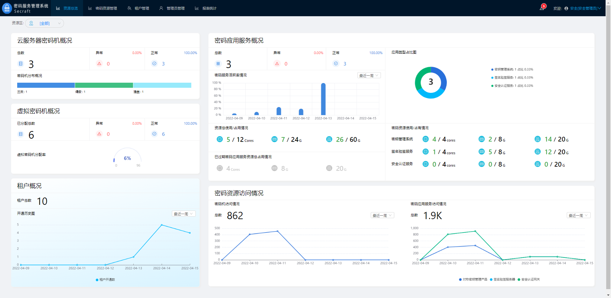Click the 正常 checkmark icon in 云服务器密码机概况

click(154, 64)
